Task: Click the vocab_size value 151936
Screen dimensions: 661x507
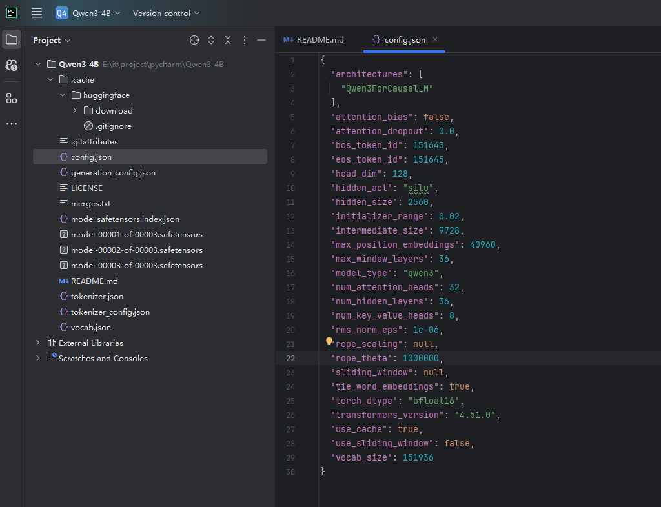Action: coord(418,457)
